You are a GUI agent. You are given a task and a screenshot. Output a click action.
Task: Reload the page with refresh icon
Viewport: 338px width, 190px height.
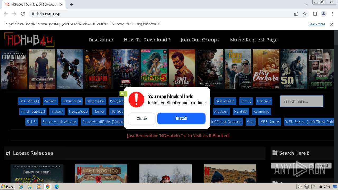[x=23, y=14]
